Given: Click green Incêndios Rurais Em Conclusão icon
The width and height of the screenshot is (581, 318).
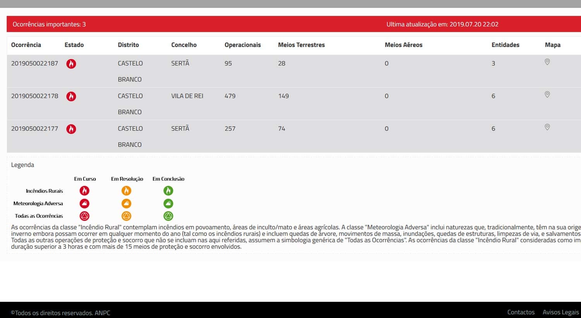Looking at the screenshot, I should 168,191.
